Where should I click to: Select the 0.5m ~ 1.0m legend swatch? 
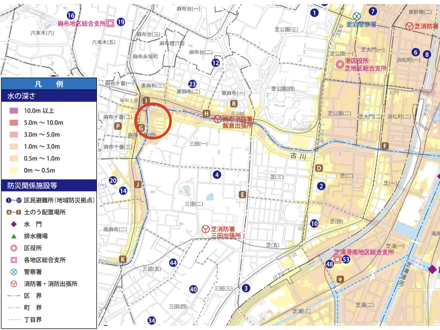pos(14,159)
